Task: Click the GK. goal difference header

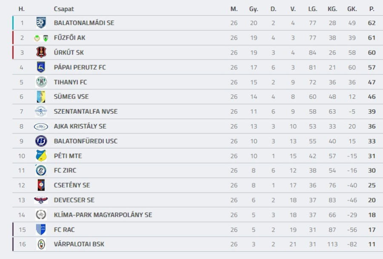Action: [x=352, y=9]
